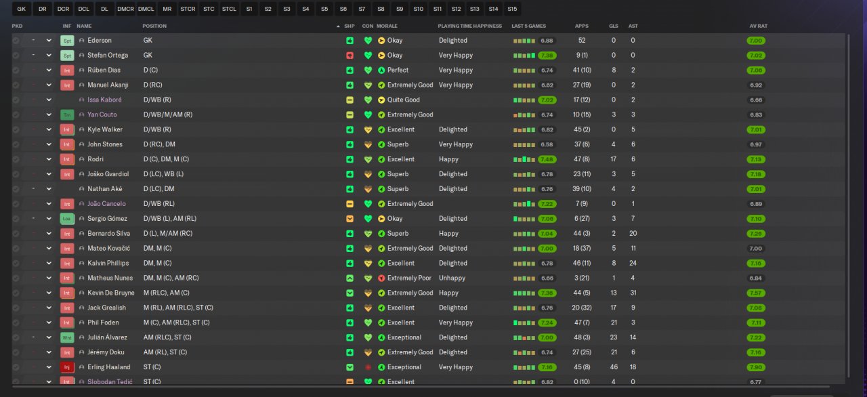
Task: Select the GK position slot tab
Action: [22, 9]
